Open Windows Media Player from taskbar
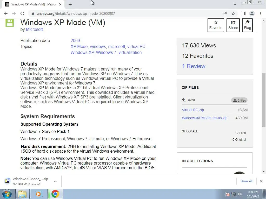The image size is (266, 199). [38, 194]
